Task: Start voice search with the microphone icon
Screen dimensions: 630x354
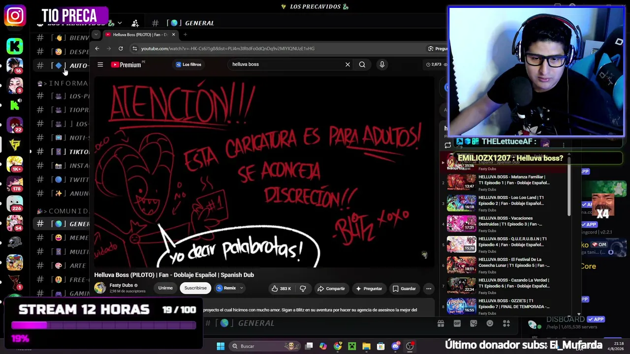Action: click(382, 64)
